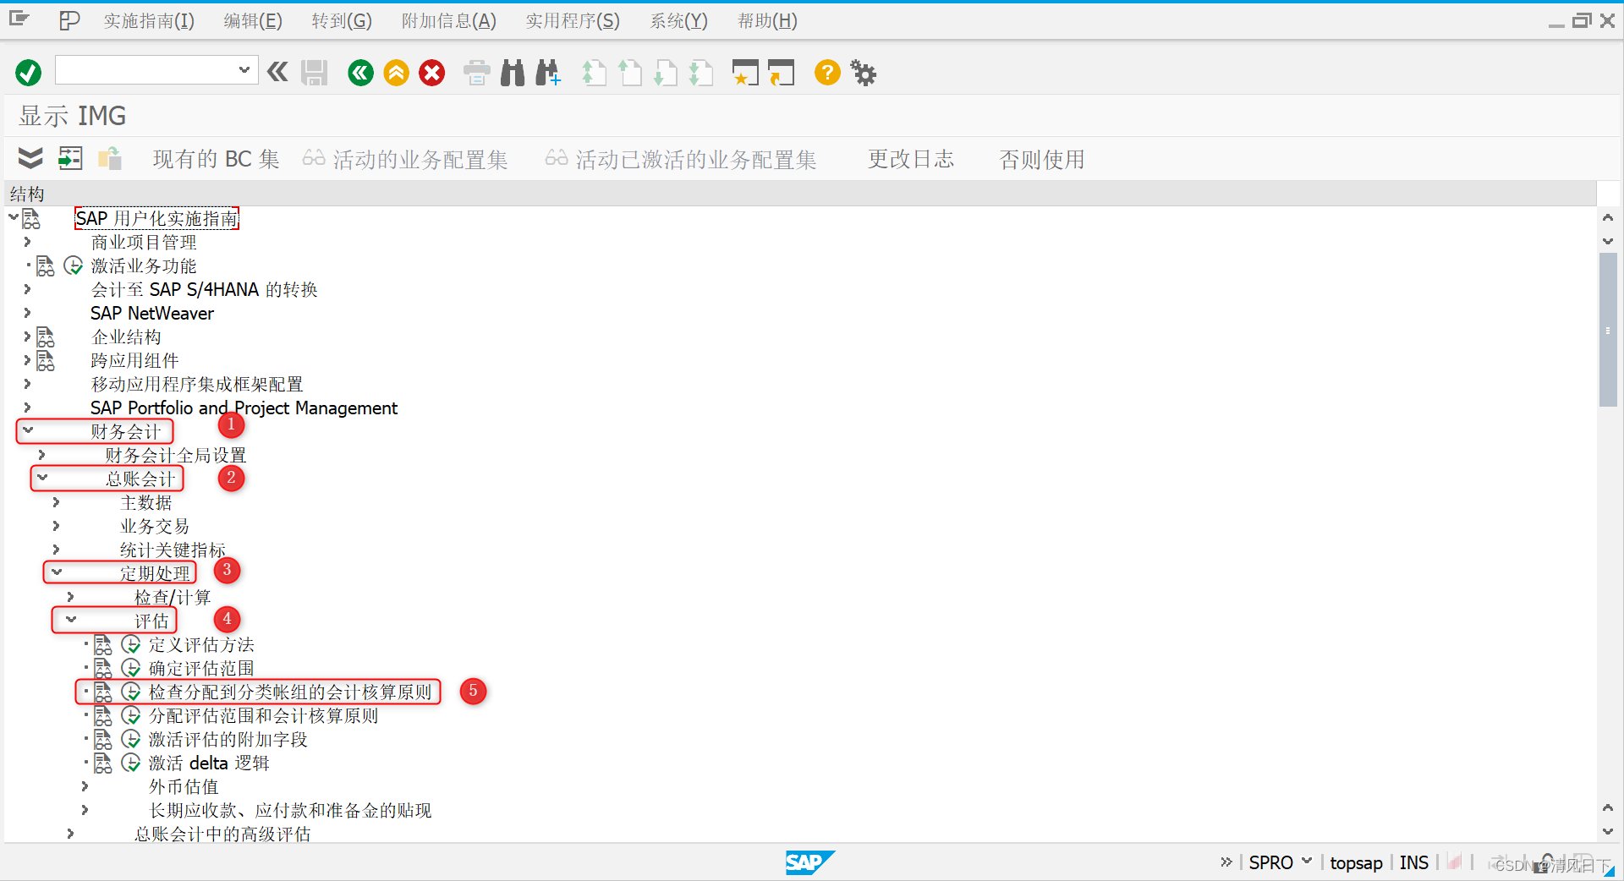Expand the 商业项目管理 node
The height and width of the screenshot is (881, 1624).
27,242
